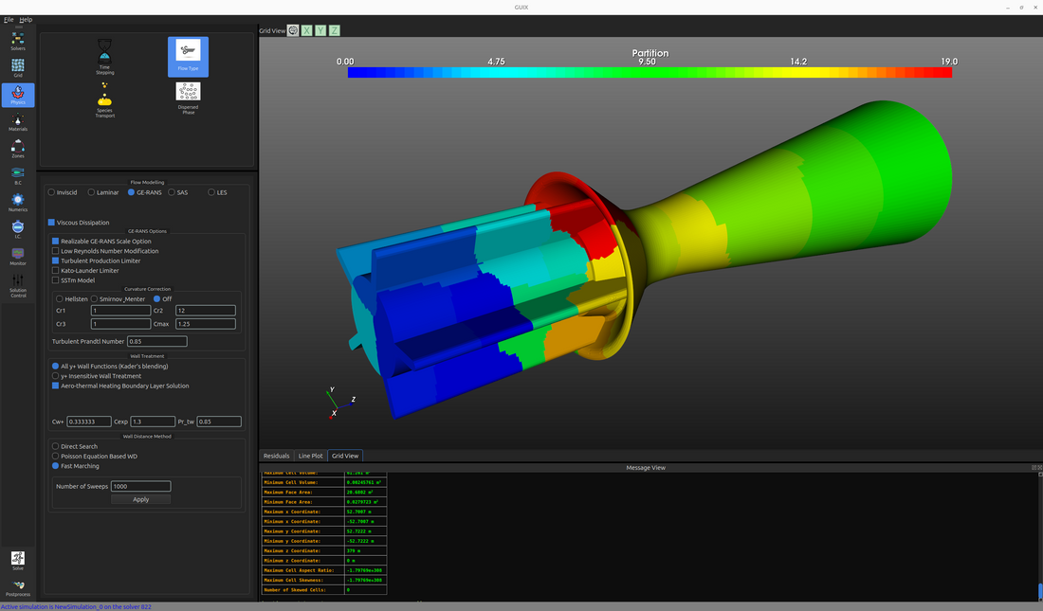1043x611 pixels.
Task: Click the Partition color legend bar
Action: pyautogui.click(x=650, y=72)
